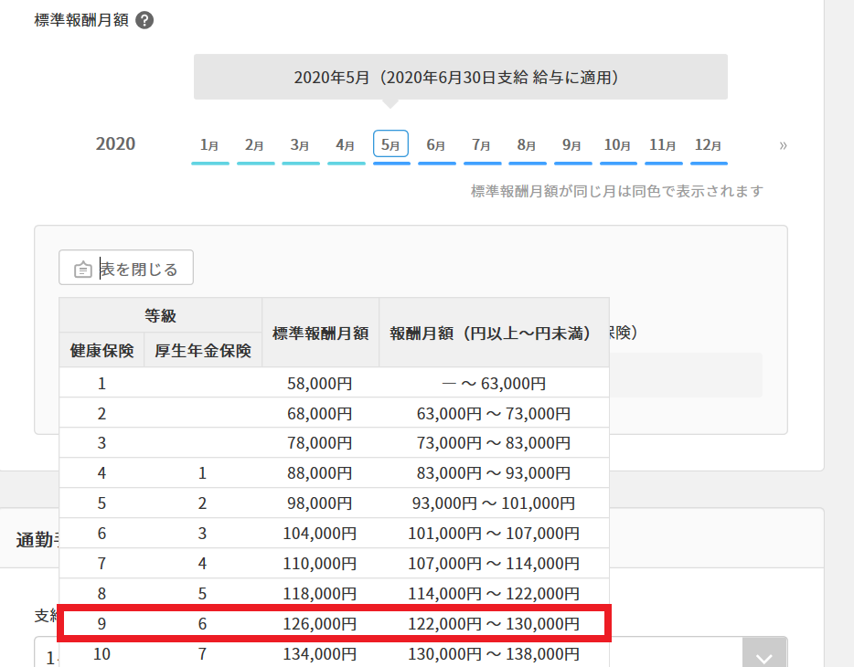The image size is (854, 667).
Task: Select the highlighted 5月 month tab
Action: click(x=390, y=144)
